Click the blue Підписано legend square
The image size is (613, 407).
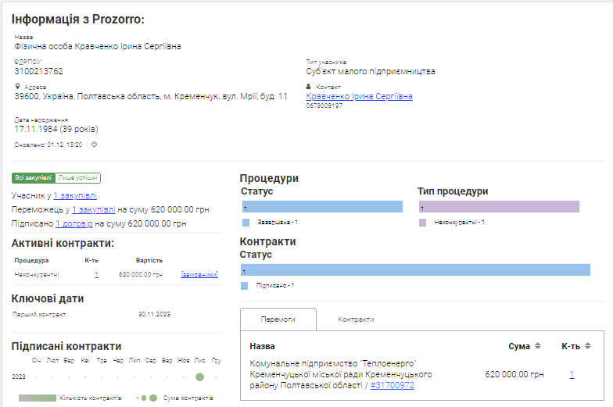tap(245, 286)
